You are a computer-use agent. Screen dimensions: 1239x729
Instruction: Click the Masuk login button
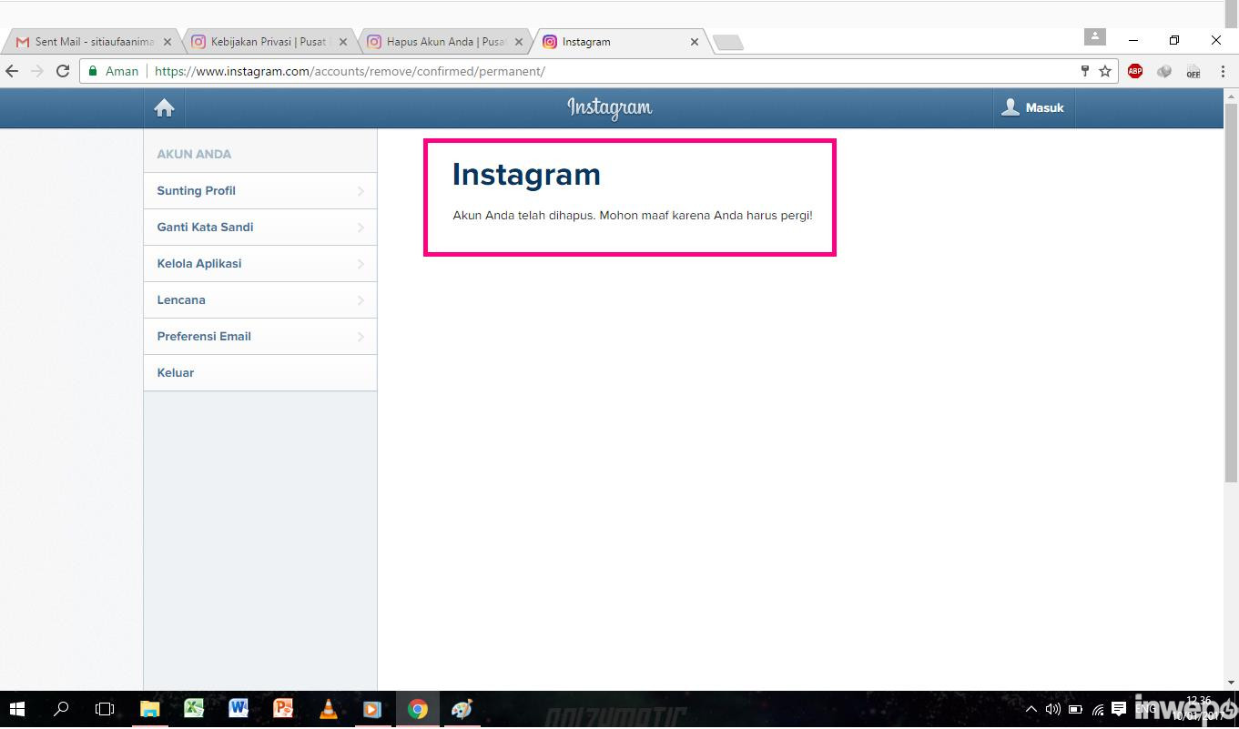[x=1032, y=107]
